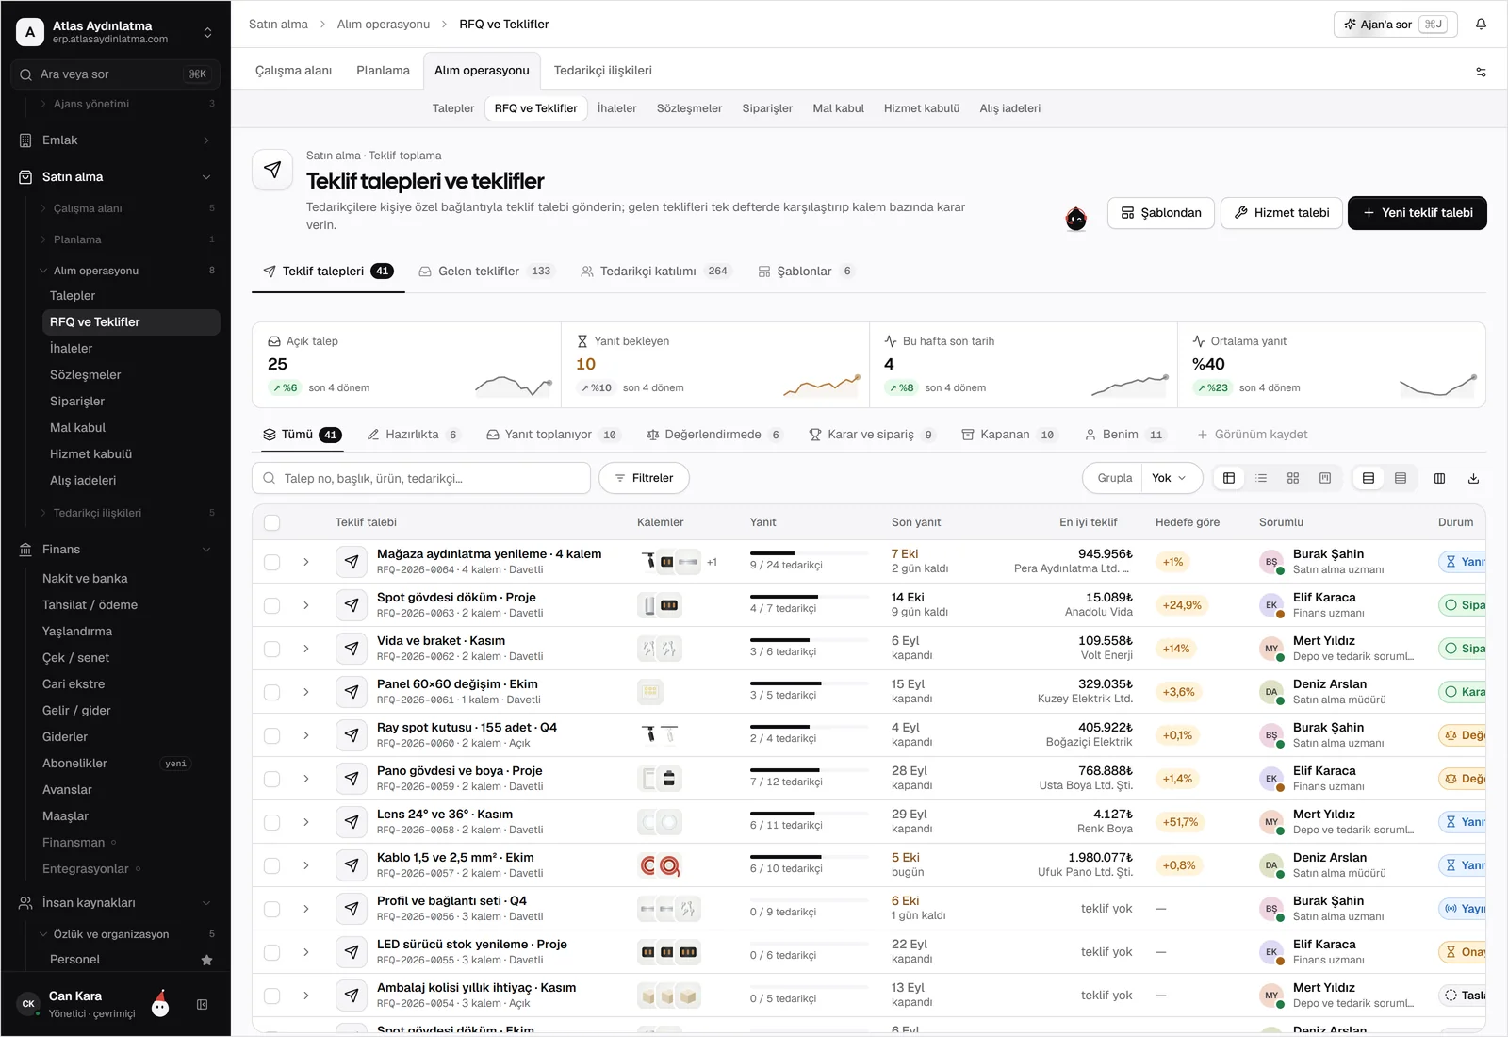Open the Mağaza aydınlatma yenileme send icon
1508x1037 pixels.
[x=352, y=562]
